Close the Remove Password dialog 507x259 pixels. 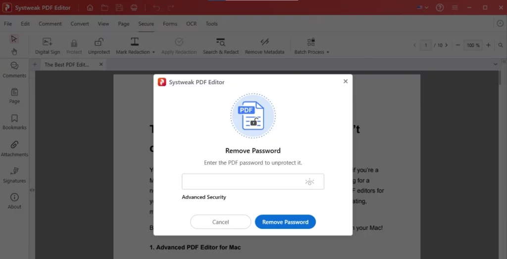pyautogui.click(x=345, y=82)
